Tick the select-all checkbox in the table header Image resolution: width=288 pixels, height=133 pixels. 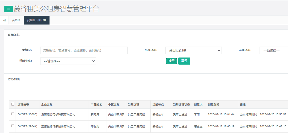pyautogui.click(x=13, y=104)
